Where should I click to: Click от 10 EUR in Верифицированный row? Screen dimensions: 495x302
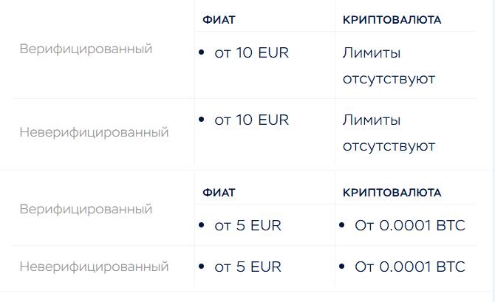[x=252, y=52]
